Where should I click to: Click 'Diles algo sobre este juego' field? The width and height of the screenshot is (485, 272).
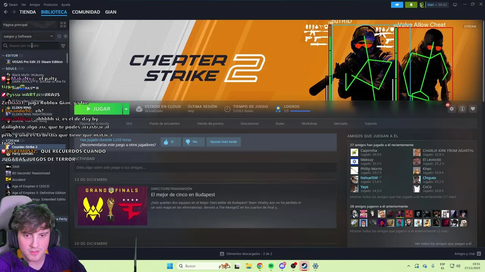coord(205,167)
